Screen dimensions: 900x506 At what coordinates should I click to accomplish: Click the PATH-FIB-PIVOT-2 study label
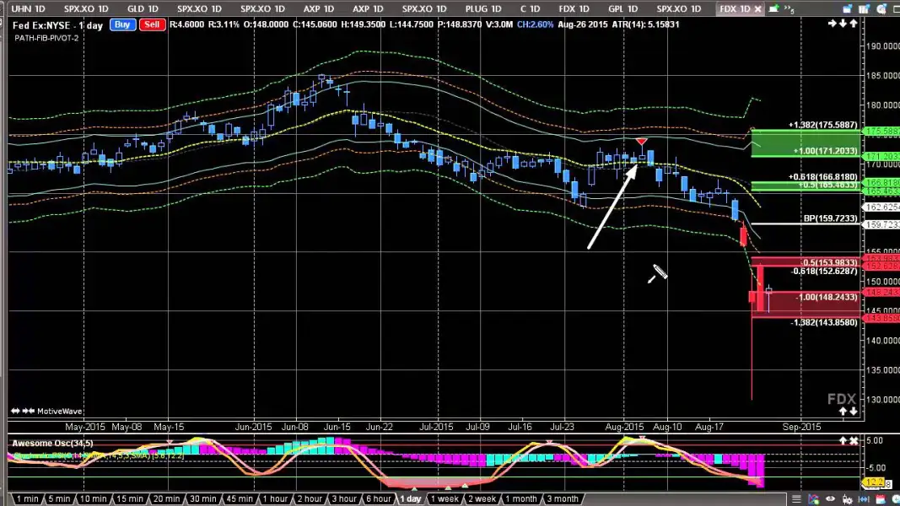[46, 38]
